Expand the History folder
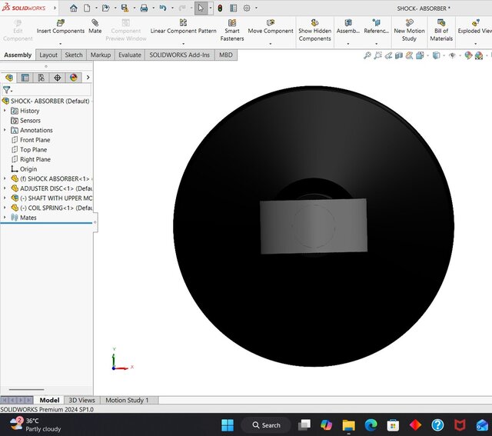The width and height of the screenshot is (492, 436). click(x=5, y=111)
